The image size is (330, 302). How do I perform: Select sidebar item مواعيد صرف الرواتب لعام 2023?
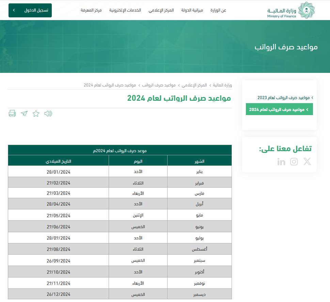pos(283,98)
